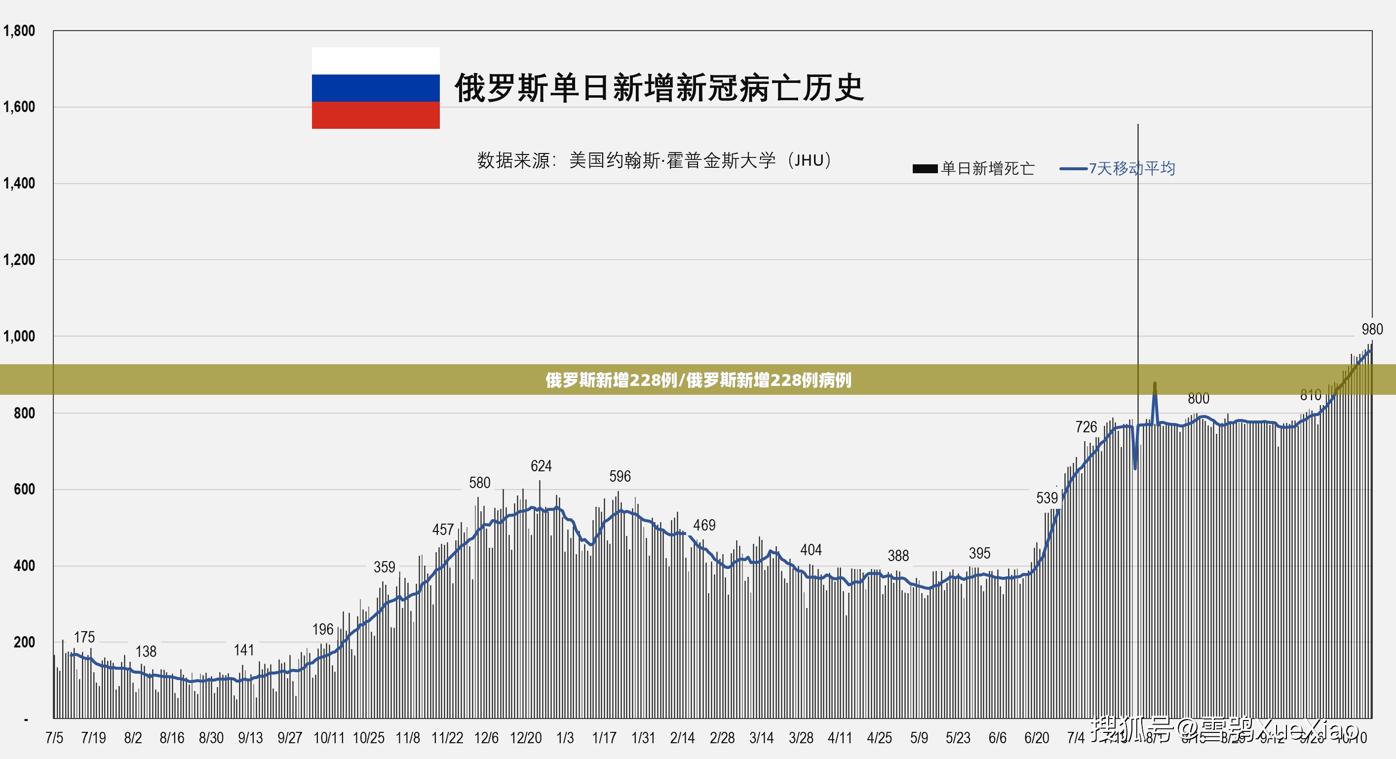This screenshot has width=1396, height=759.
Task: Click the 6/6 date label
Action: 997,738
